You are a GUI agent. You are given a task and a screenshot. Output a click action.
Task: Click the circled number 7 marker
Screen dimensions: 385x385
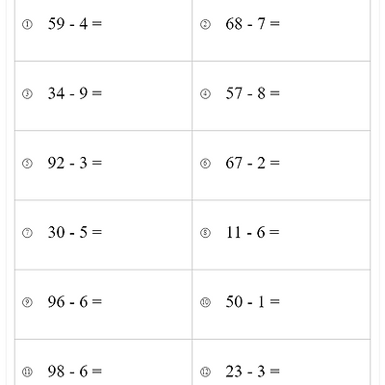tap(27, 233)
